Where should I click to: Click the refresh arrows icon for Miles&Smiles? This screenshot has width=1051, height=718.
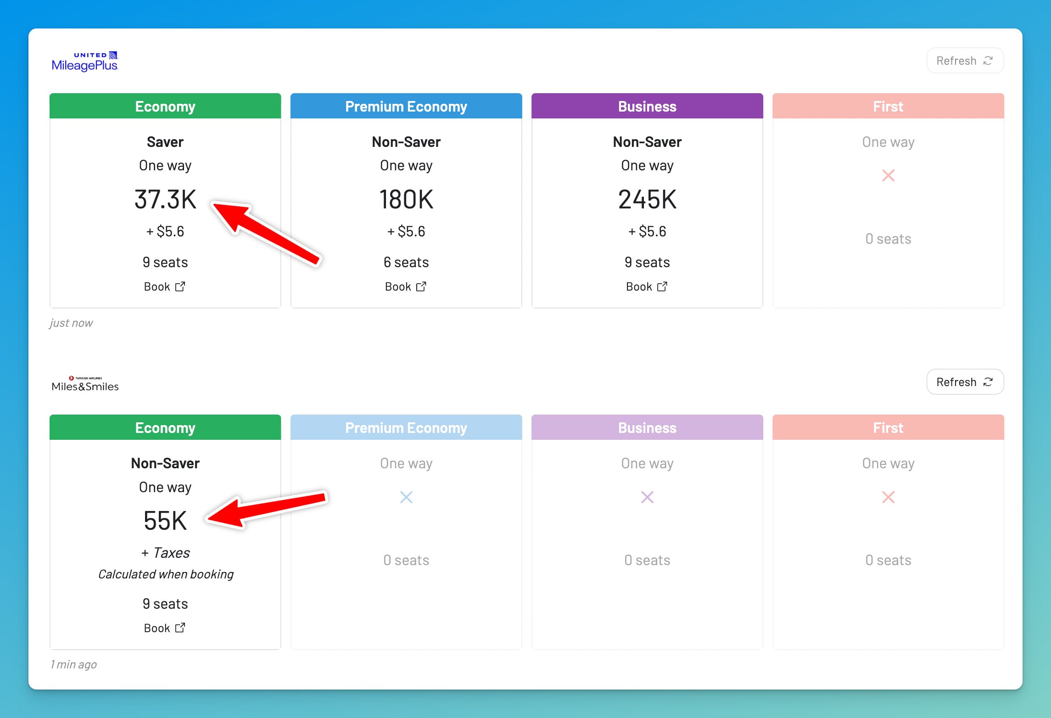coord(988,382)
